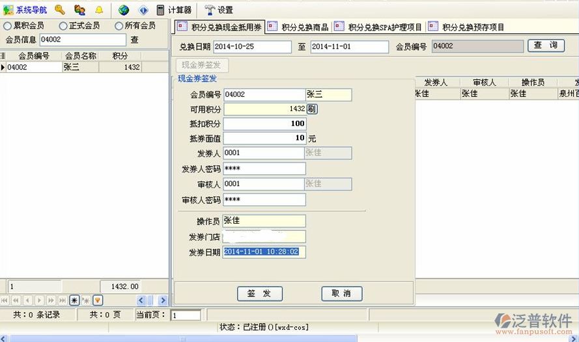579x342 pixels.
Task: Open the 系统导航 system navigation menu
Action: (x=25, y=10)
